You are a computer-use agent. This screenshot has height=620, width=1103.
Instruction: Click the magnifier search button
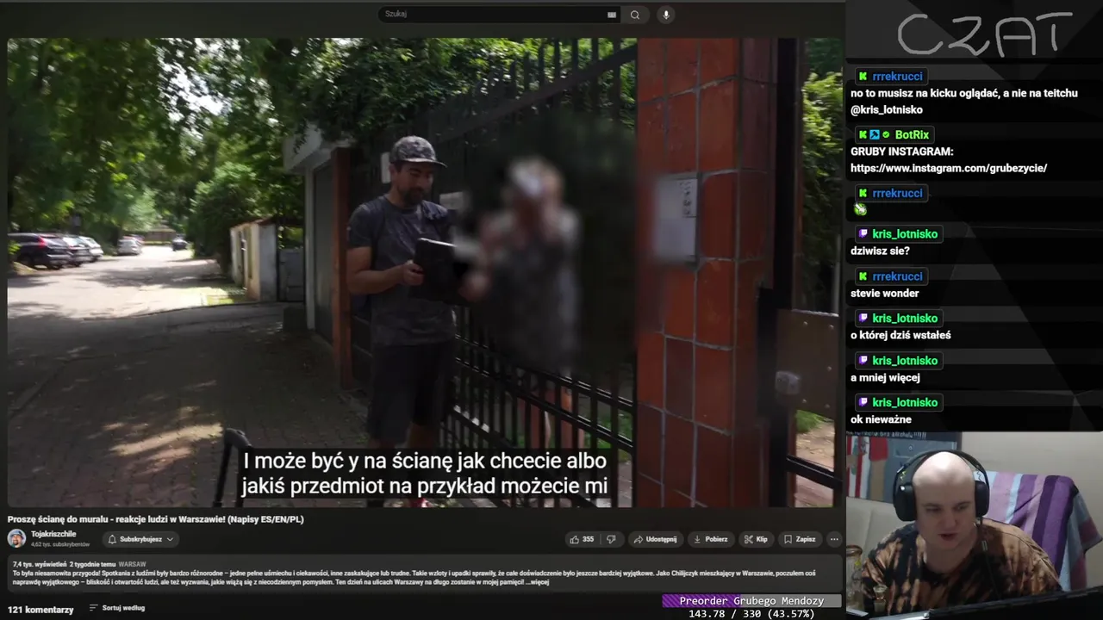(635, 15)
